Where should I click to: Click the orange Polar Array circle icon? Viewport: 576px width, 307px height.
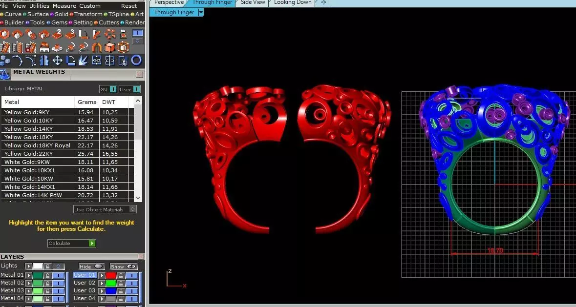(x=110, y=34)
